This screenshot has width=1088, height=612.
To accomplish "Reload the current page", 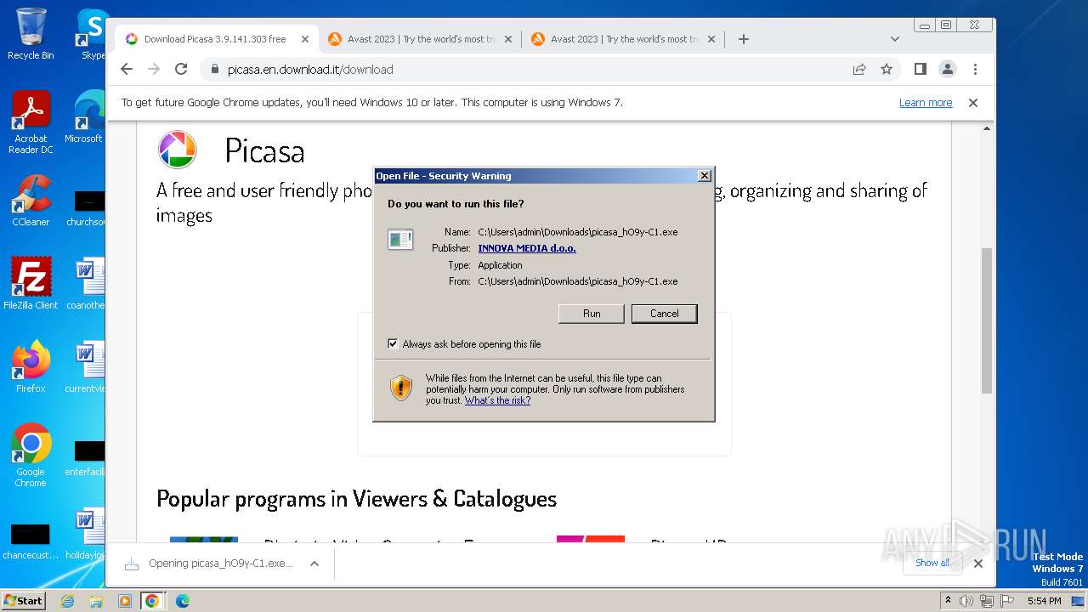I will (x=181, y=70).
